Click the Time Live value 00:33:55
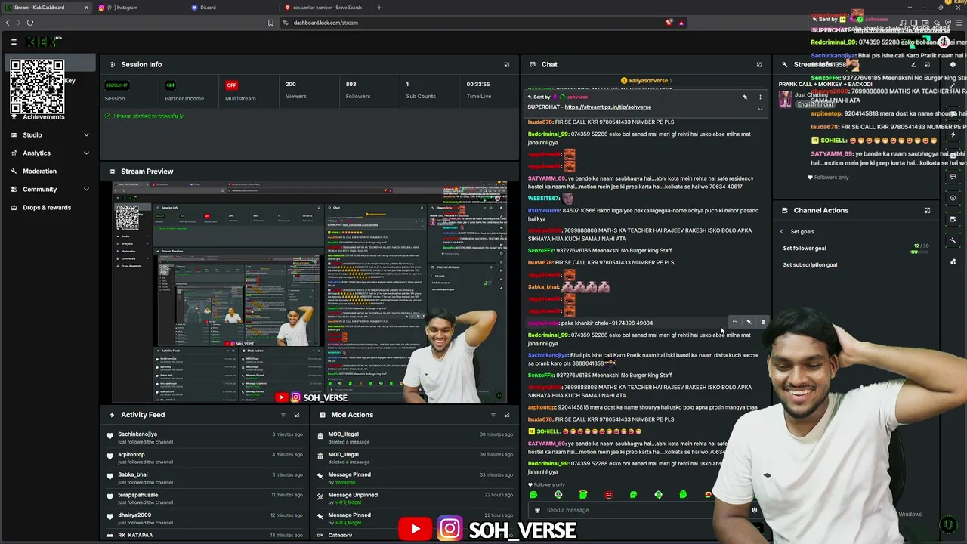Image resolution: width=967 pixels, height=544 pixels. click(478, 85)
